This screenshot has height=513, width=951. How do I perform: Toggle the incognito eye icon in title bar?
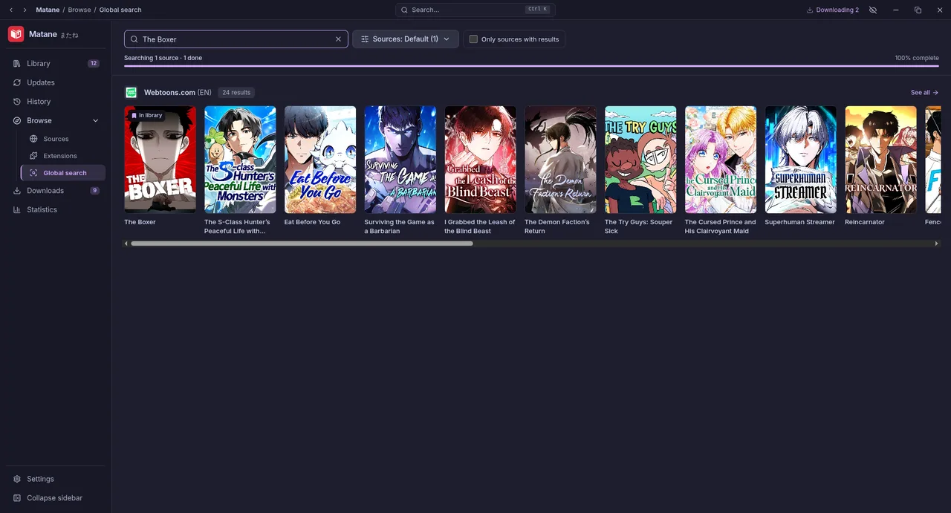[873, 10]
